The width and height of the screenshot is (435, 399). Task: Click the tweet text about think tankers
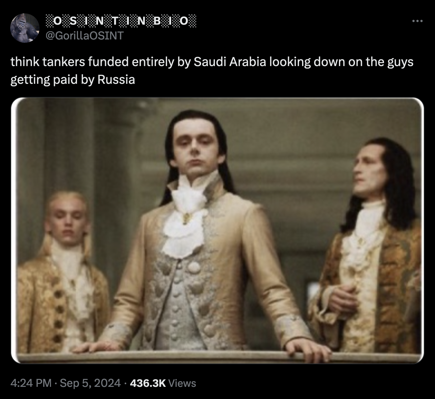coord(212,71)
